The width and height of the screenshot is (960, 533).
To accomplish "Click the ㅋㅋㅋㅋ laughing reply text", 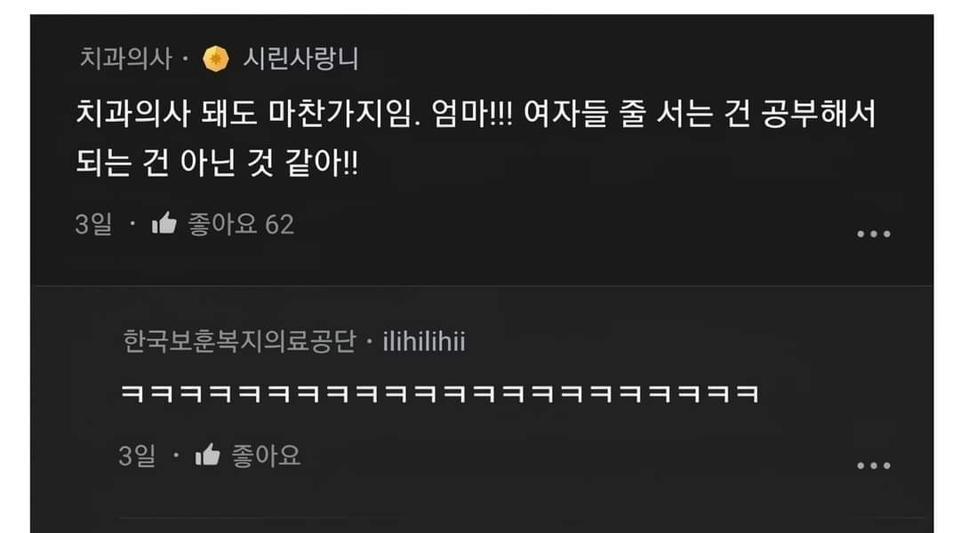I will (x=440, y=394).
